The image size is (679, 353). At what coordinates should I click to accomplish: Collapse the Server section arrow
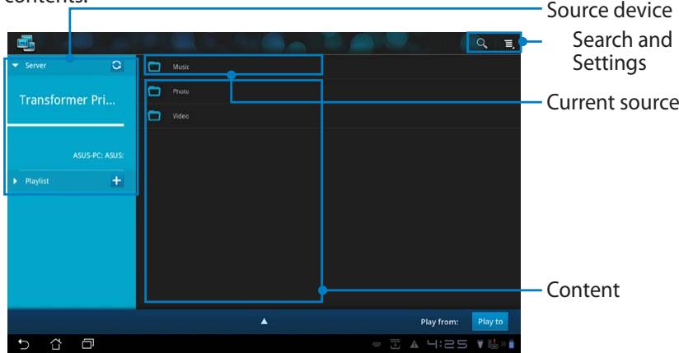pyautogui.click(x=16, y=65)
